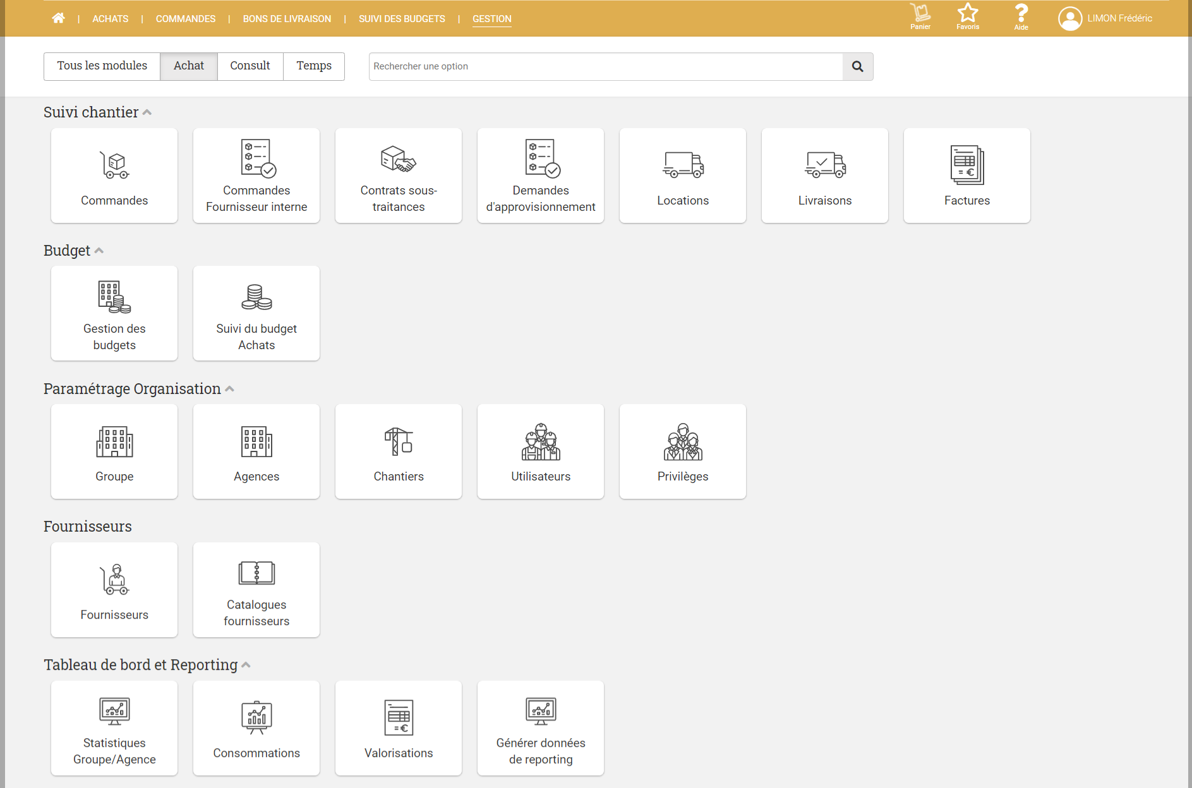Click the Locations tile label

[x=683, y=201]
